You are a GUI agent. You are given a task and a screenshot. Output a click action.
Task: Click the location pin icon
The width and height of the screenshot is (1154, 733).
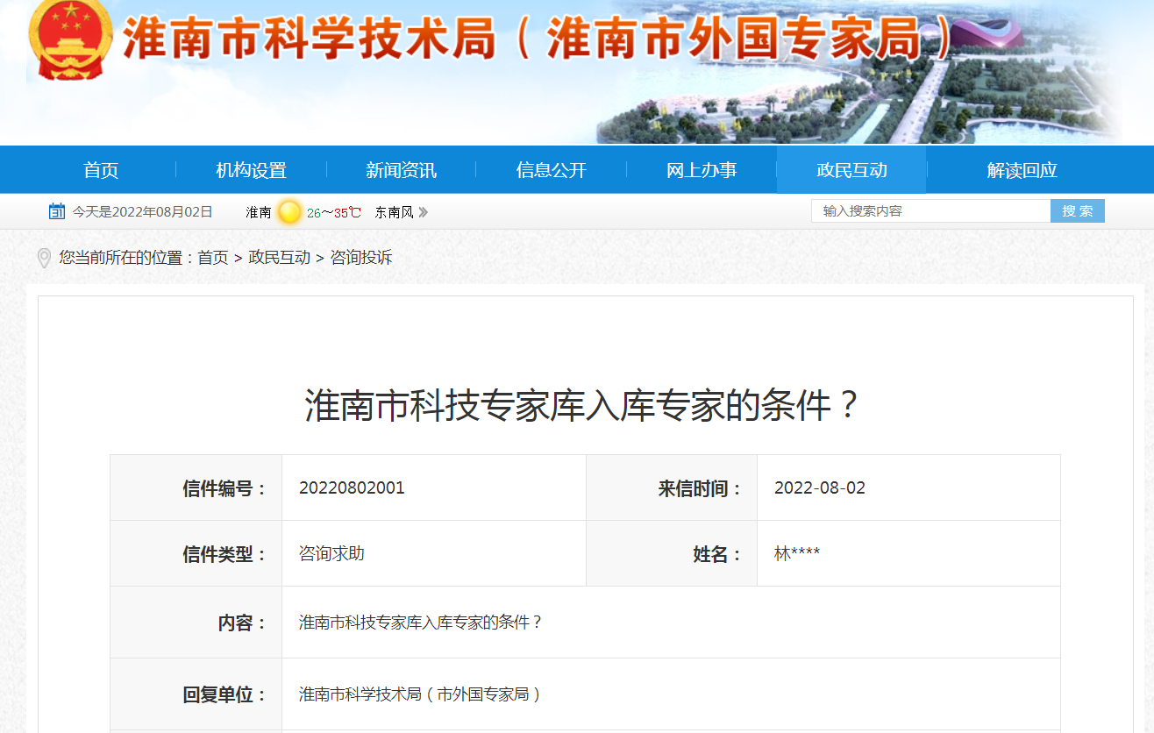[44, 258]
